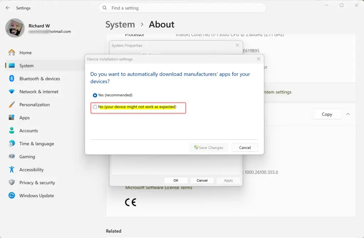Click the Windows Update refresh icon

point(12,195)
